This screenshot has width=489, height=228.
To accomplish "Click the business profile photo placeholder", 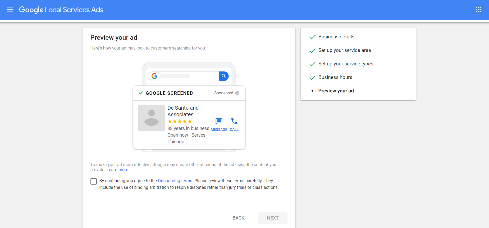I will [x=152, y=118].
